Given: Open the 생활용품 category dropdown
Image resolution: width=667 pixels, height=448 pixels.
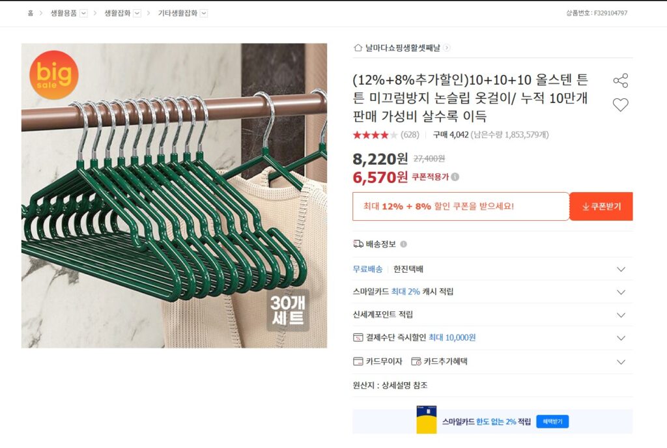Looking at the screenshot, I should pyautogui.click(x=84, y=12).
